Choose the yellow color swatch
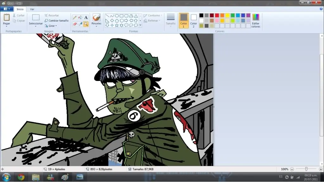324x196 pixels. coord(227,15)
